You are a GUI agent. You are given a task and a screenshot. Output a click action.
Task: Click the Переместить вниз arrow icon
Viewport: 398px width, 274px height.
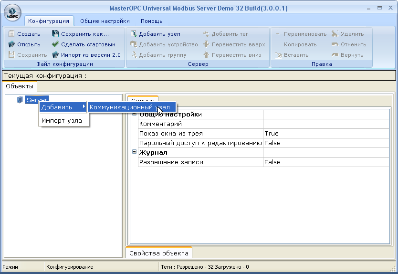tap(206, 54)
